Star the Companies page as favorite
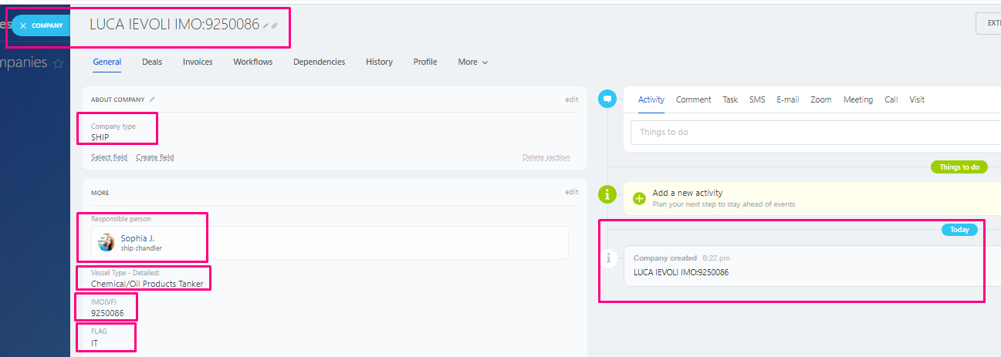 pos(58,64)
